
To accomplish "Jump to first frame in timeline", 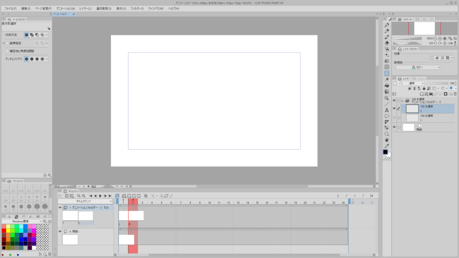I will pos(91,196).
